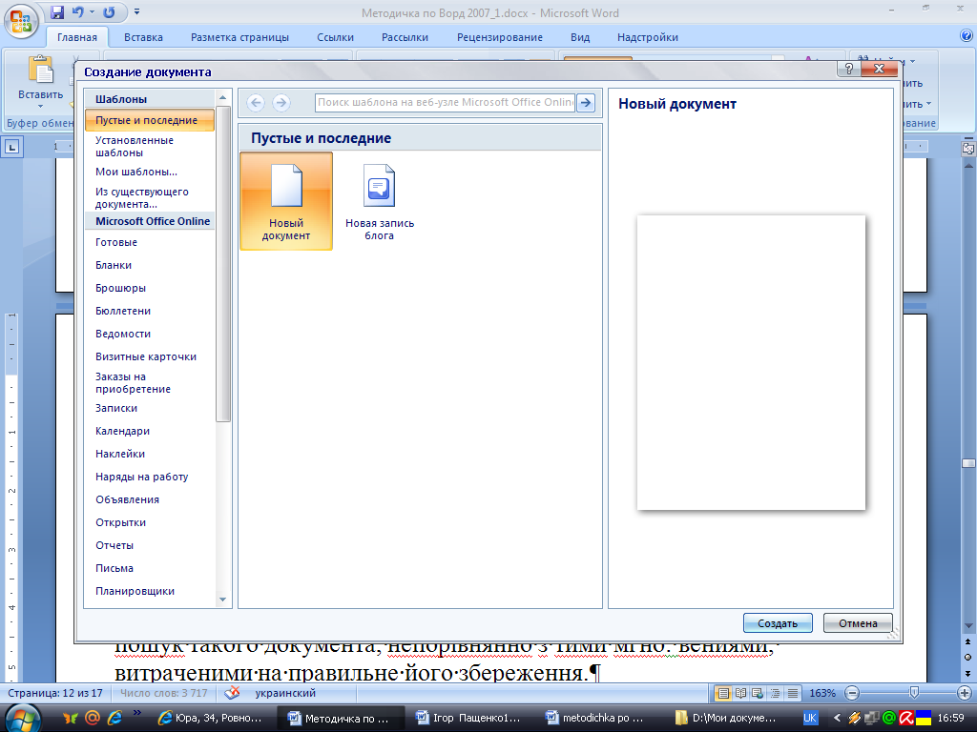The height and width of the screenshot is (732, 977).
Task: Click the Число слов: 3 717 status
Action: point(164,693)
